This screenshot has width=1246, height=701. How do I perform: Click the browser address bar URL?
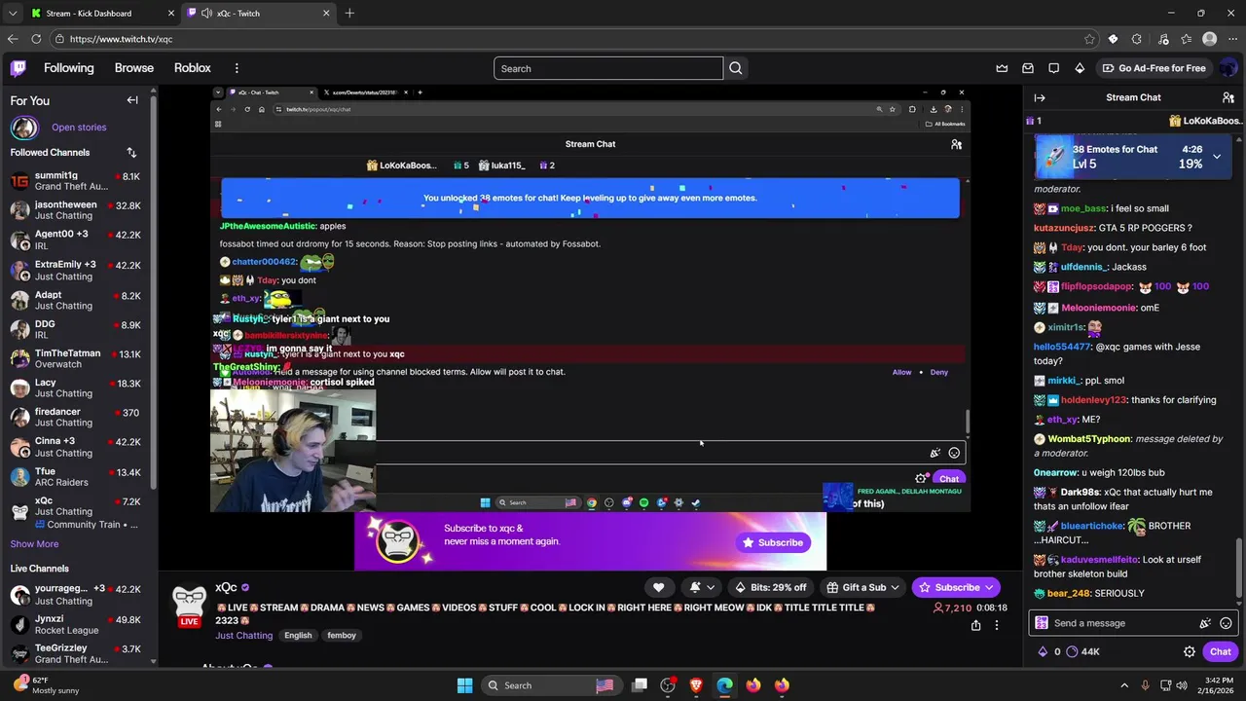coord(121,39)
